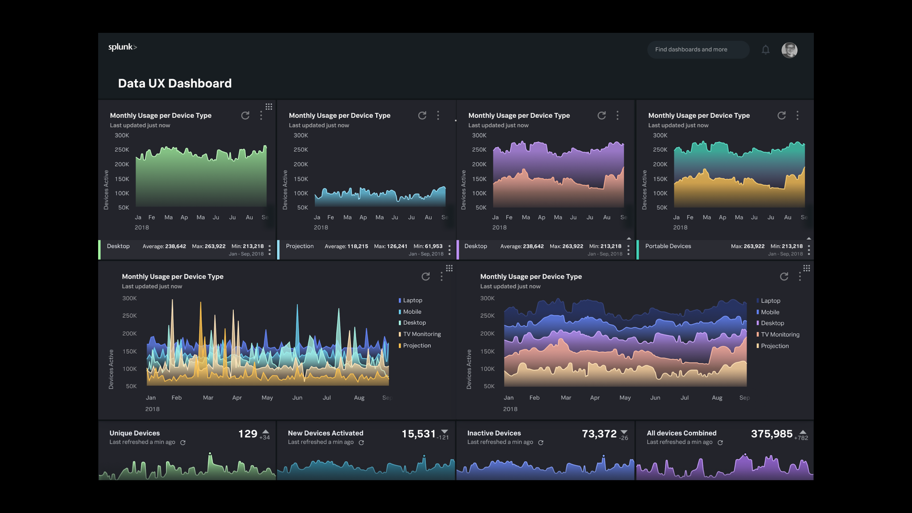Expand the purple Desktop summary bar arrow

[629, 239]
